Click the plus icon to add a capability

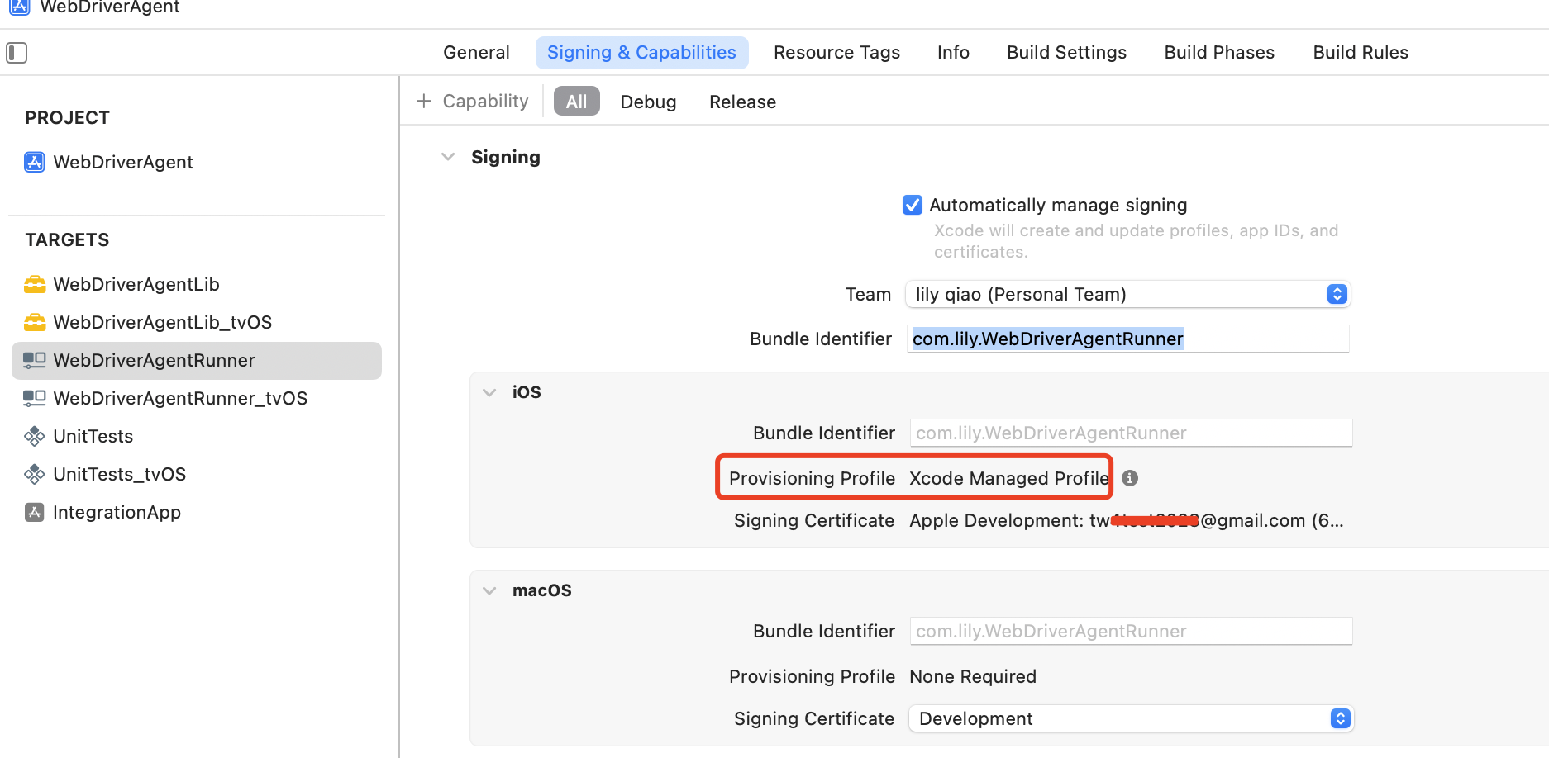click(424, 101)
